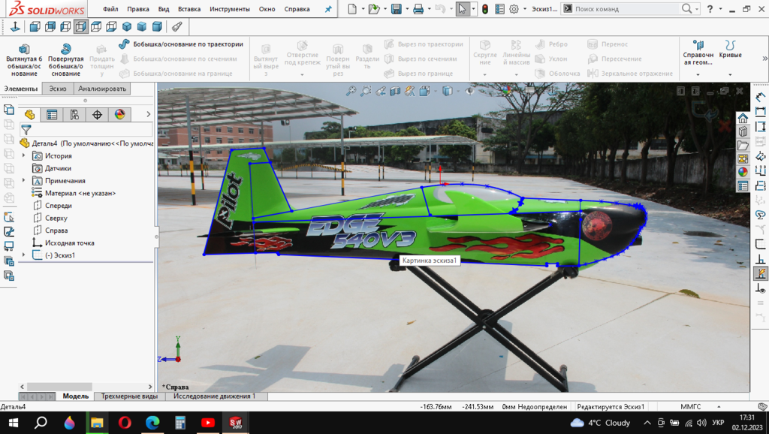Expand the История tree node
The height and width of the screenshot is (434, 769).
[24, 156]
